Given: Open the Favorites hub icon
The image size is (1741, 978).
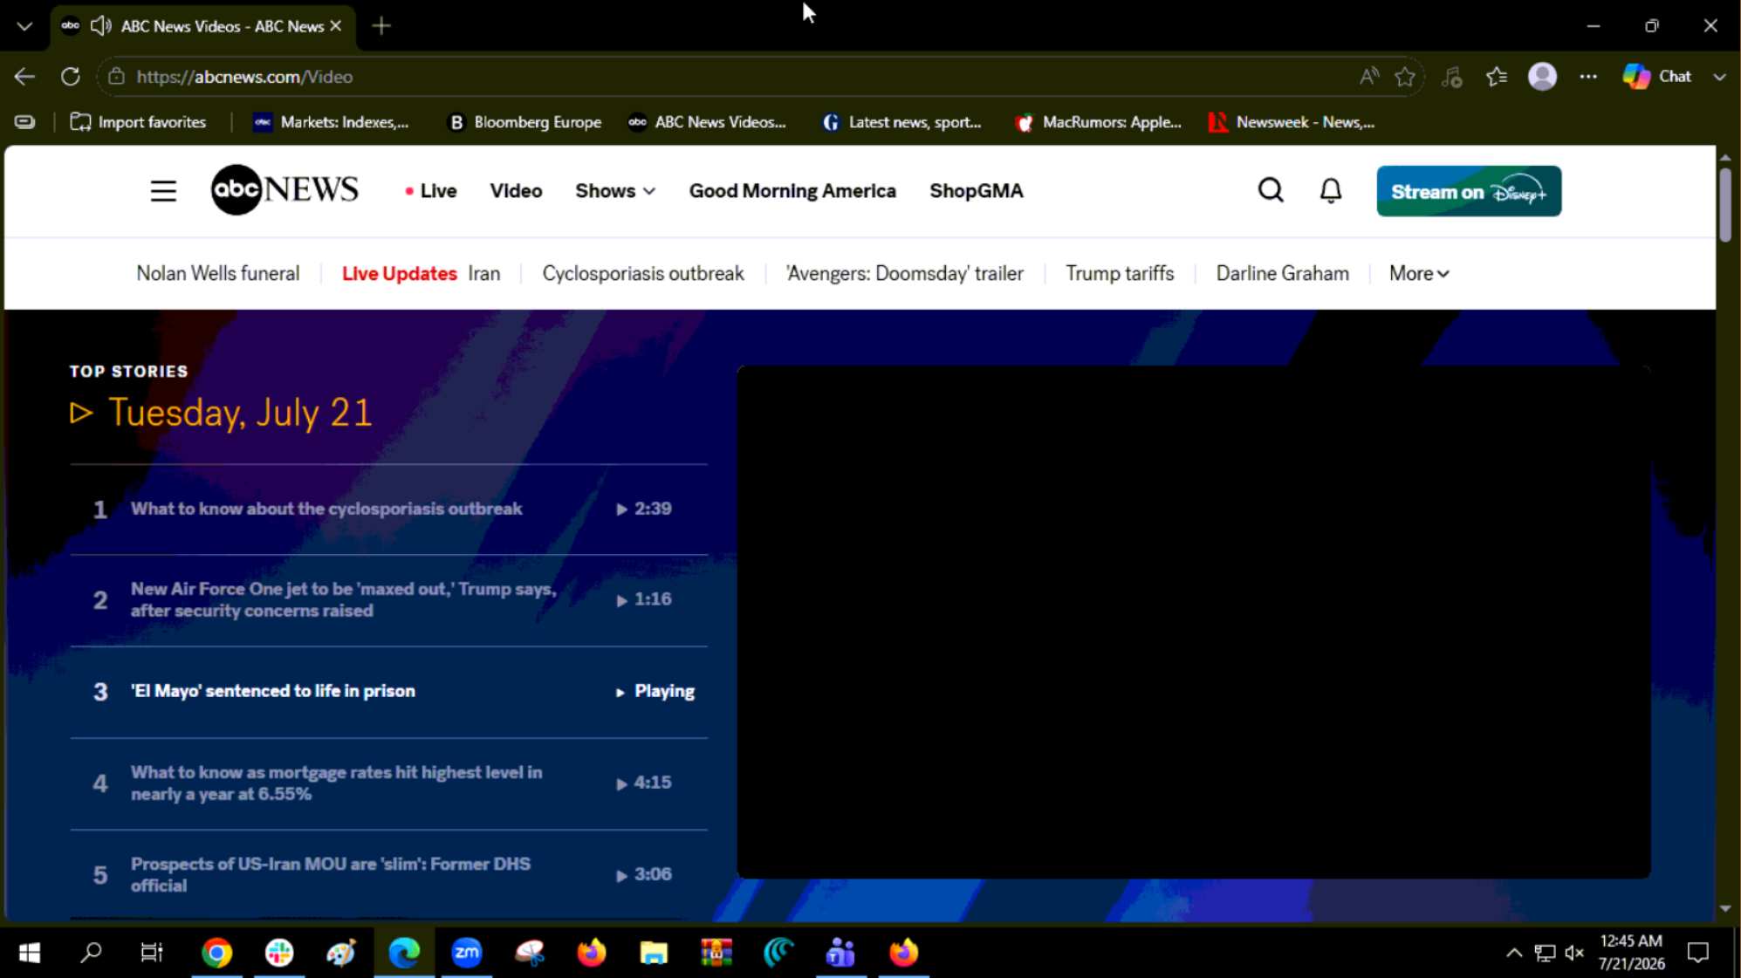Looking at the screenshot, I should coord(1497,77).
